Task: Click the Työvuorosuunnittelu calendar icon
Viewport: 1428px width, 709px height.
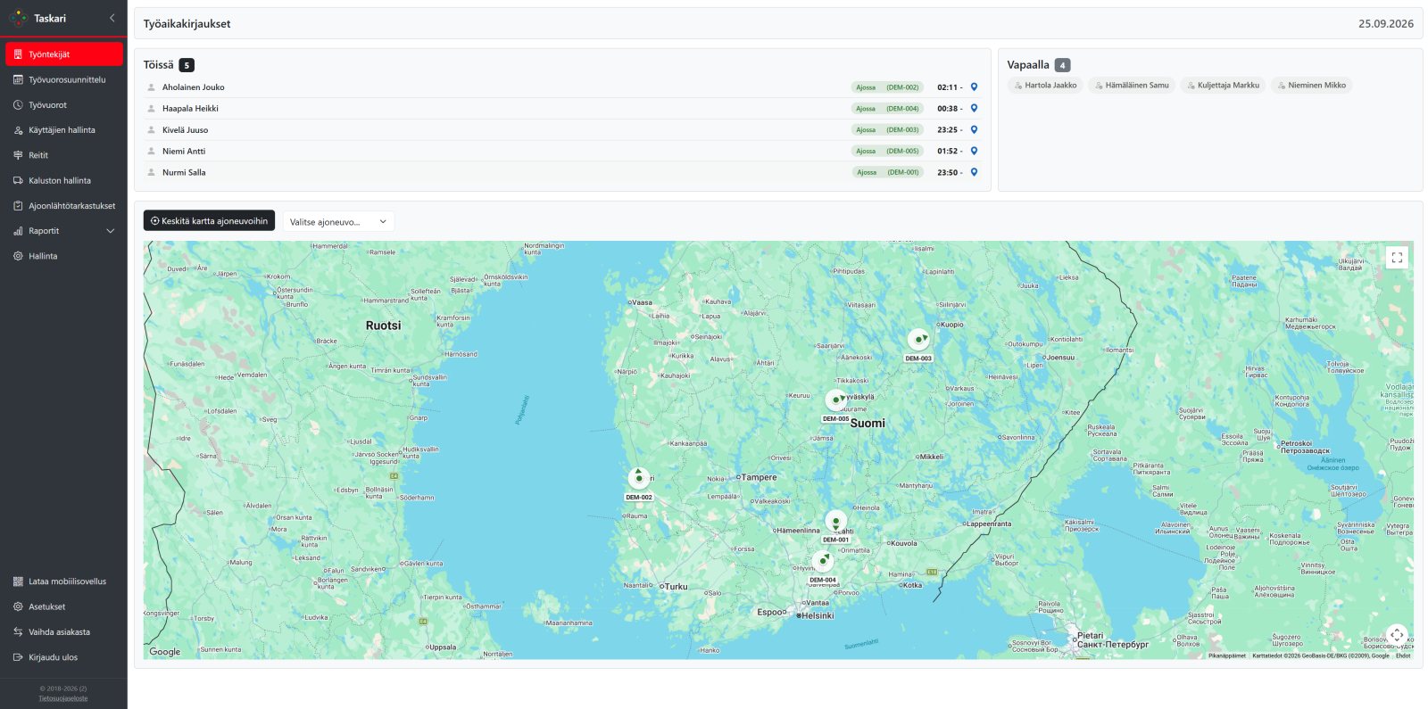Action: point(18,79)
